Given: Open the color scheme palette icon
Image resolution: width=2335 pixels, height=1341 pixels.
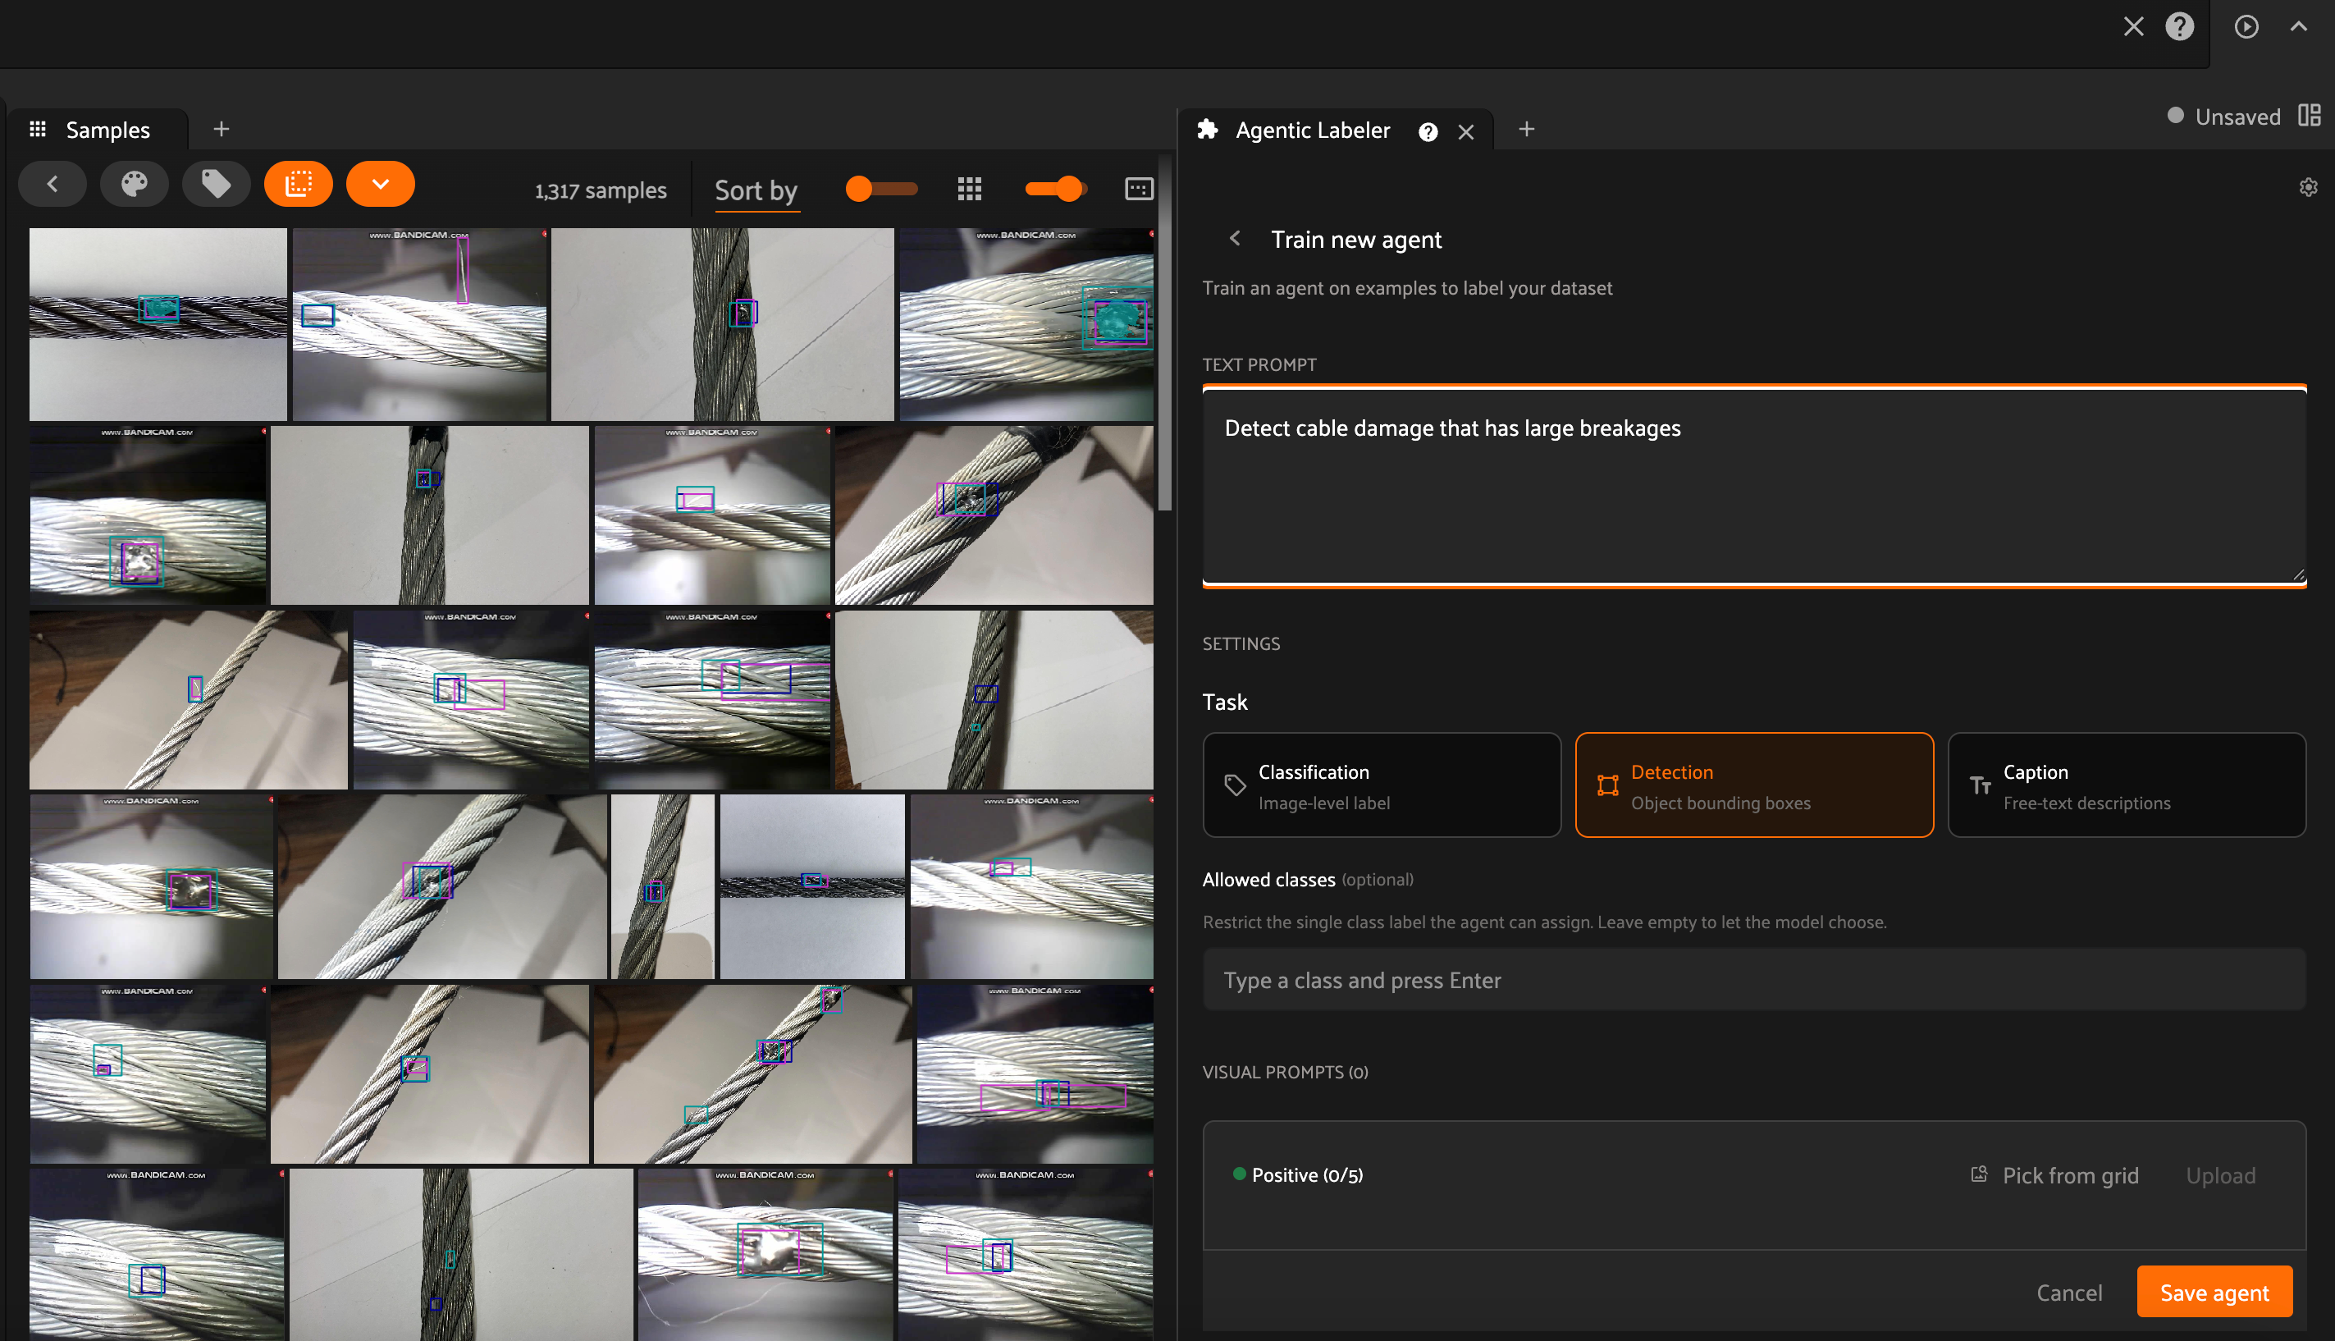Looking at the screenshot, I should [x=135, y=184].
